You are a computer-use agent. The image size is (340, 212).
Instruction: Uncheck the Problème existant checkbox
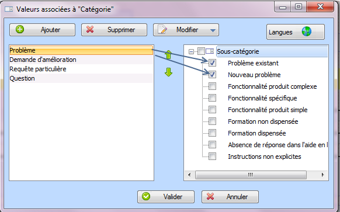click(212, 63)
